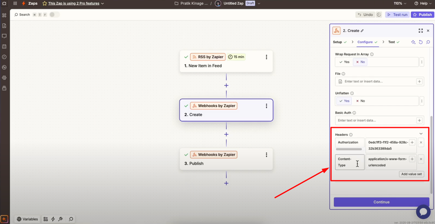Open the apps grid icon in top bar
The height and width of the screenshot is (224, 435).
[x=15, y=3]
